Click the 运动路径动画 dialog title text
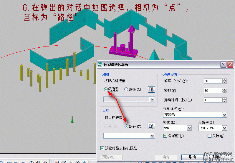 pos(116,64)
